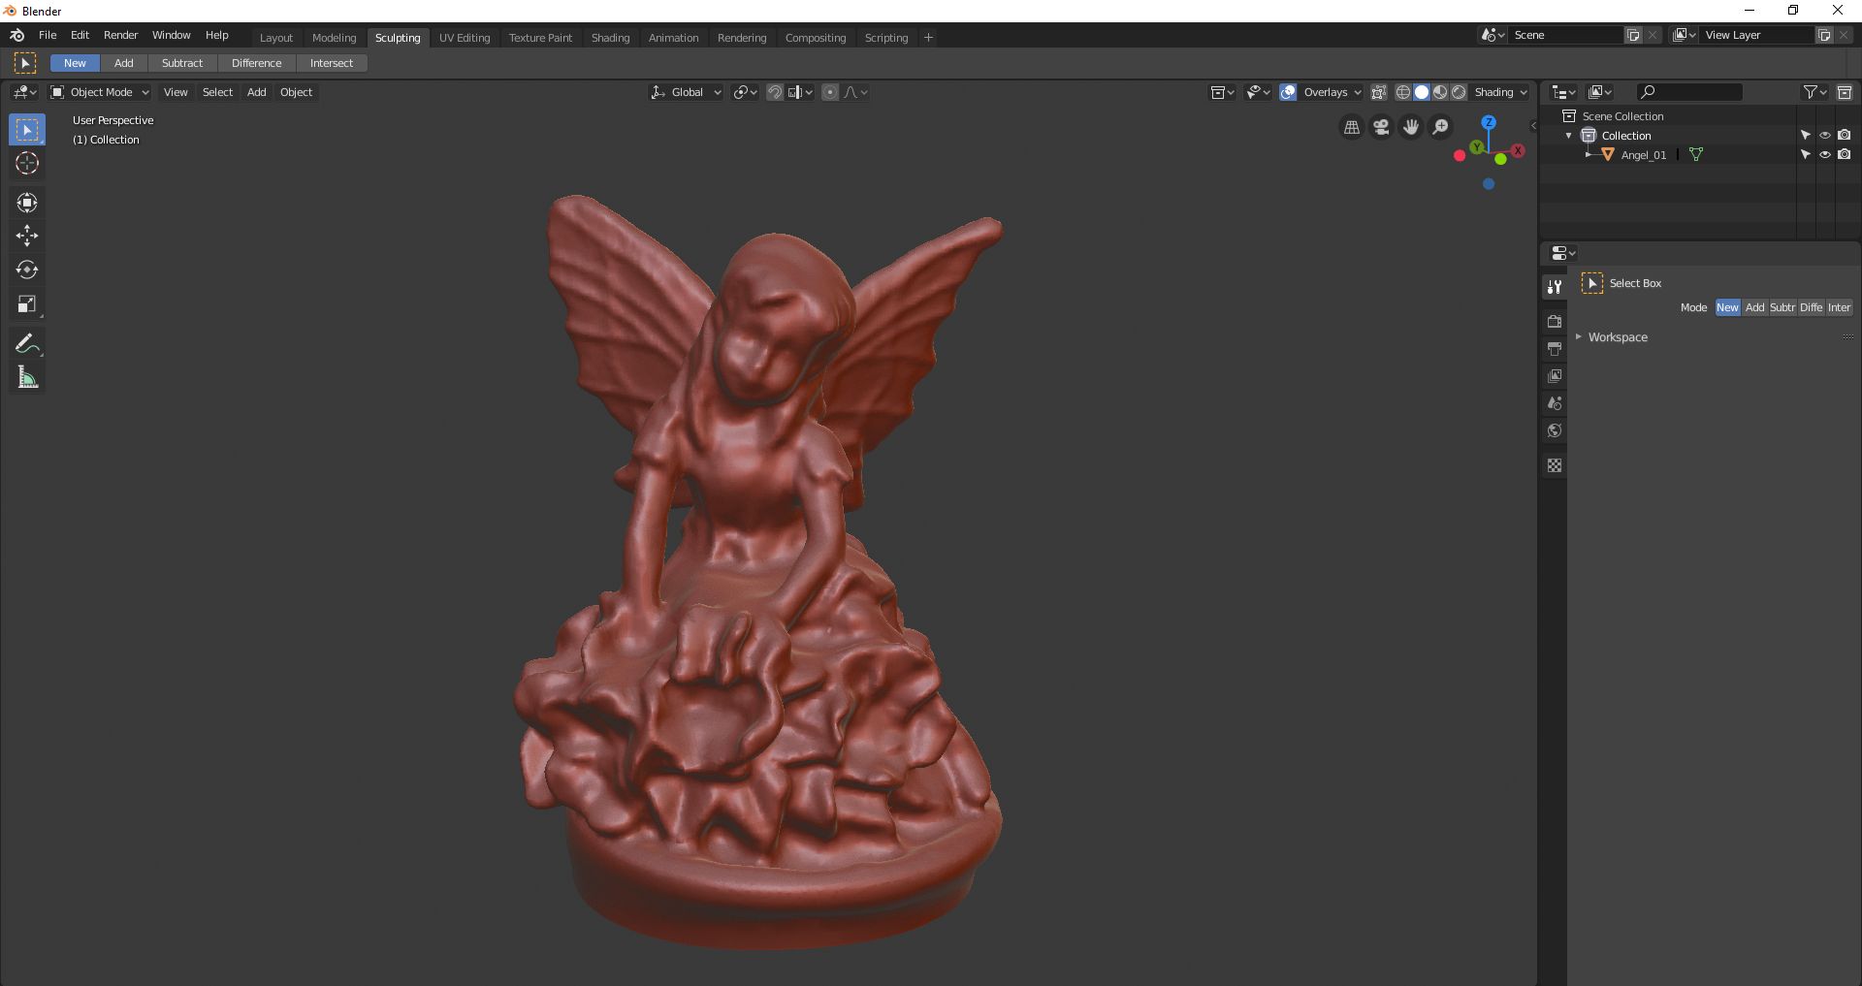Switch to the Shading workspace tab
1862x986 pixels.
[x=611, y=38]
